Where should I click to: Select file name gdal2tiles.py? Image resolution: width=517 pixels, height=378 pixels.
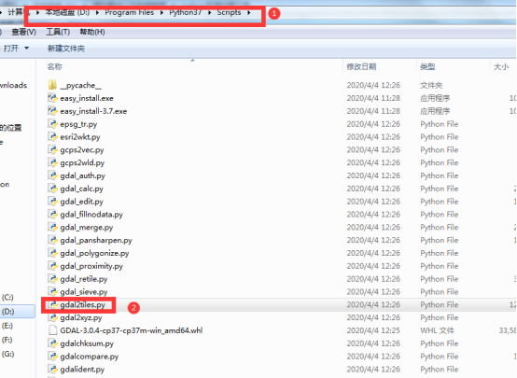click(82, 305)
